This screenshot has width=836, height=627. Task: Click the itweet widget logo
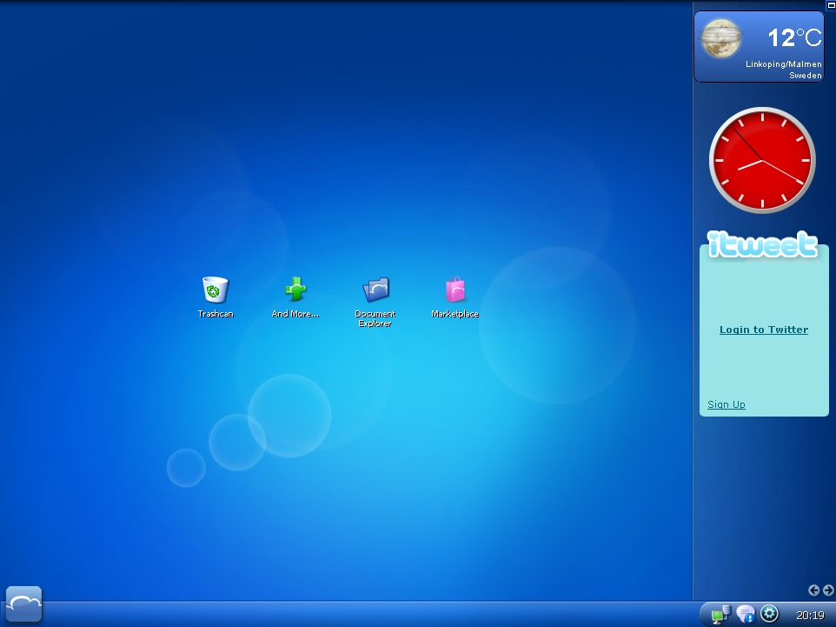coord(762,245)
